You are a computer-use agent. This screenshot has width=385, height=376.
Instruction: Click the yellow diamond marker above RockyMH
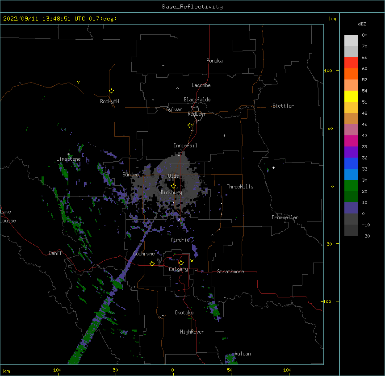pyautogui.click(x=112, y=91)
